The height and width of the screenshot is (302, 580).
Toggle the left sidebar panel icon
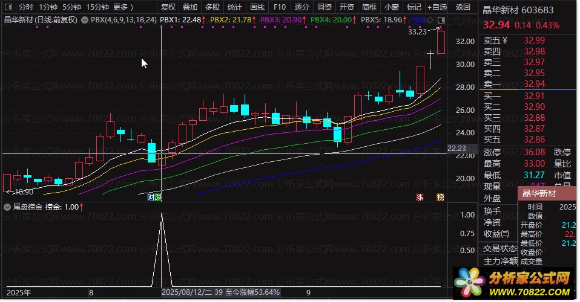point(7,7)
